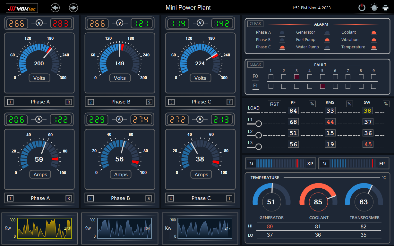Go back with the left arrow
The height and width of the screenshot is (246, 394).
pos(55,8)
